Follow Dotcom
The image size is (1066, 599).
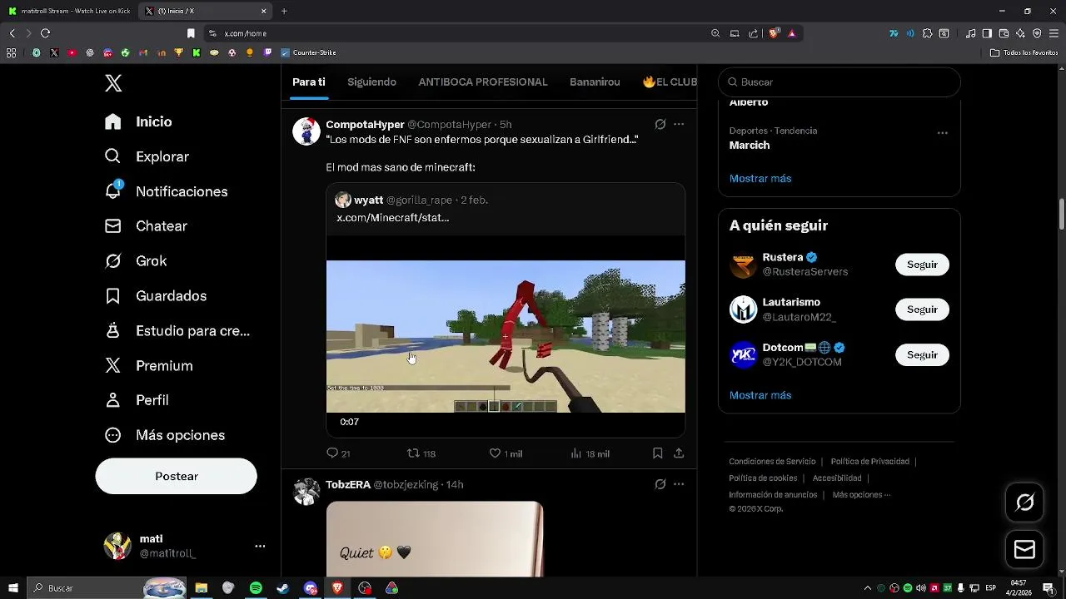coord(922,354)
